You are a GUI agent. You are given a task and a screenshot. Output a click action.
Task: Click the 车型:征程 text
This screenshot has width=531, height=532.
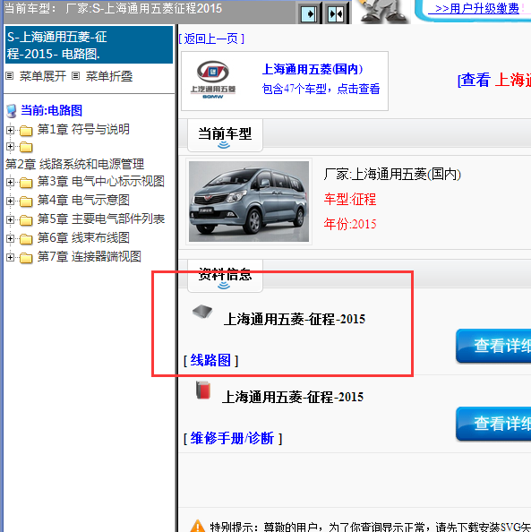tap(350, 199)
